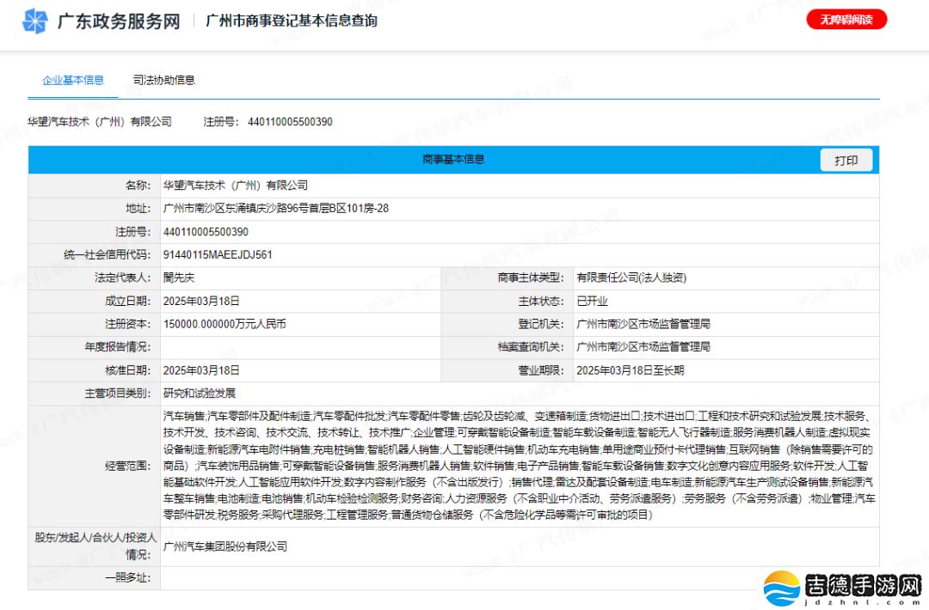Select 有限责任公司(法人独资) entity type value
This screenshot has width=929, height=610.
(631, 278)
